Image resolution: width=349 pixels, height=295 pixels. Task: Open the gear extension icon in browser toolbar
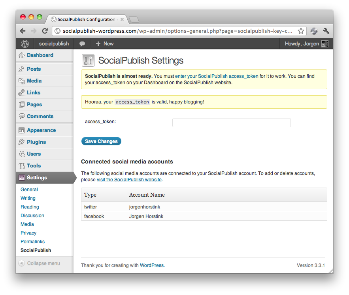314,31
